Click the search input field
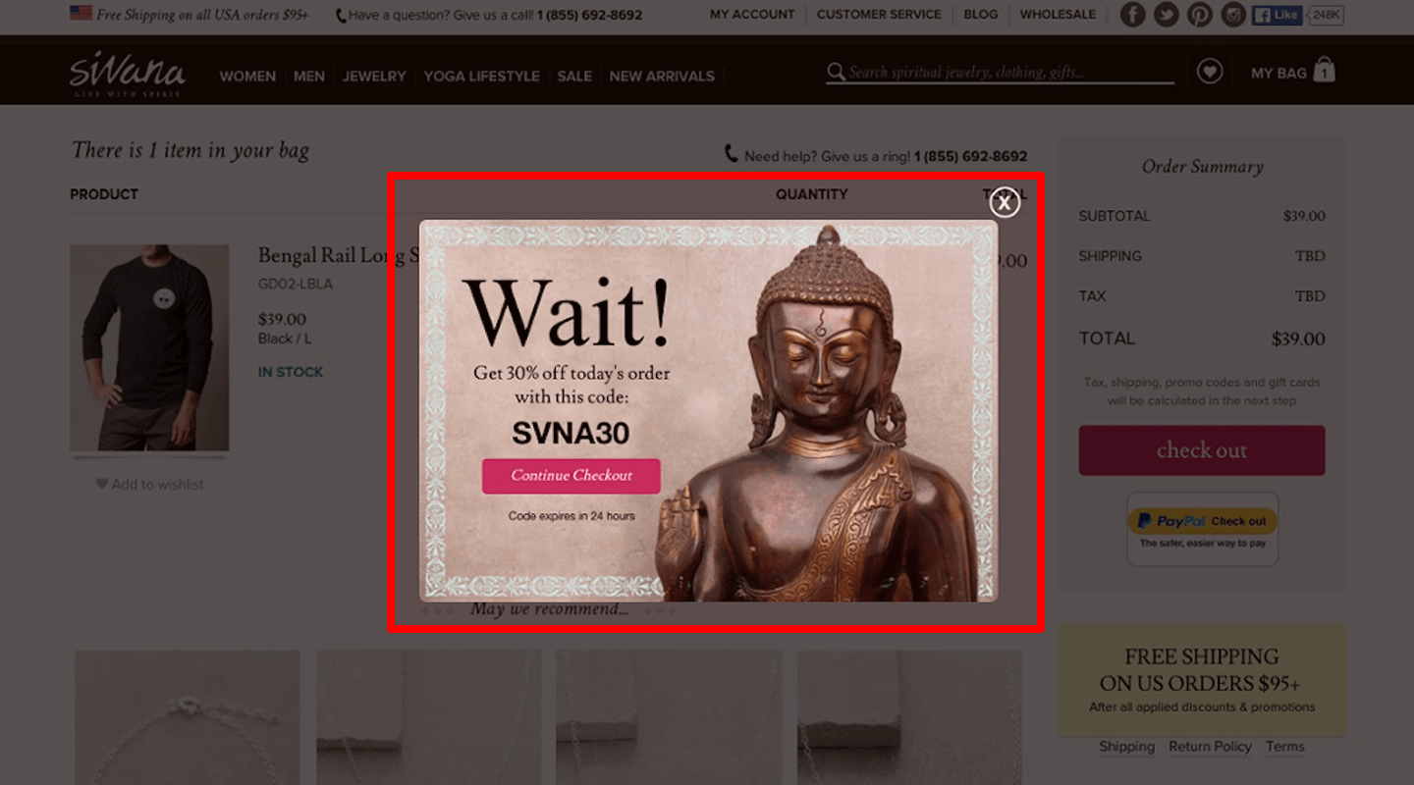The height and width of the screenshot is (785, 1414). [1002, 72]
